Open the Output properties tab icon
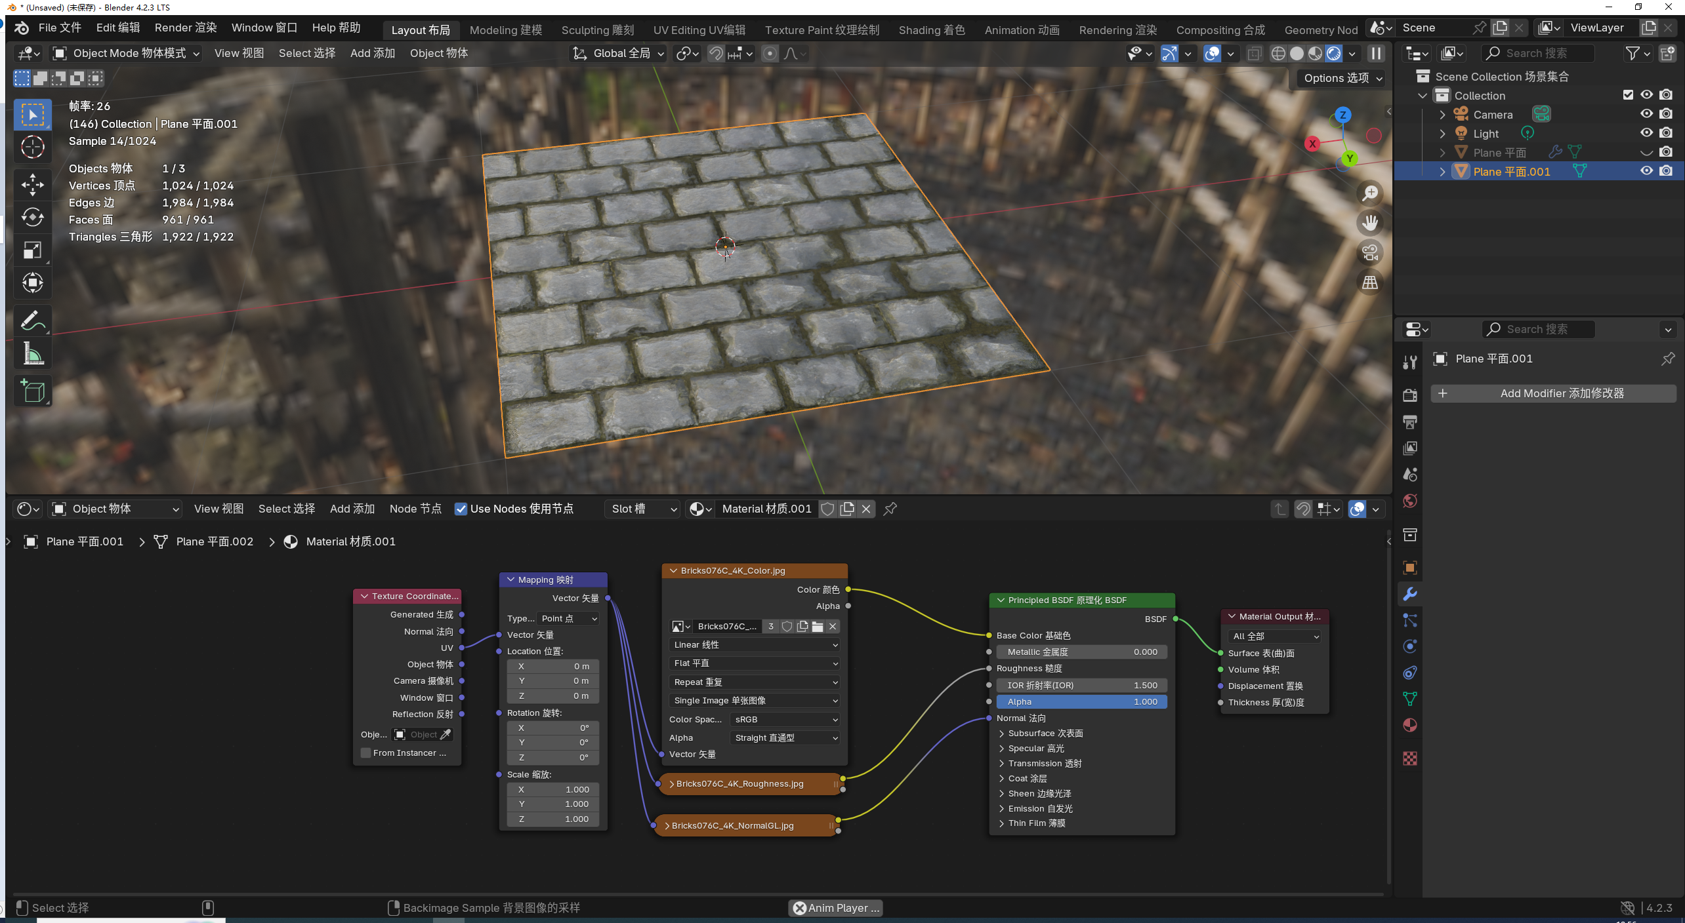Screen dimensions: 1685x923 [1409, 422]
